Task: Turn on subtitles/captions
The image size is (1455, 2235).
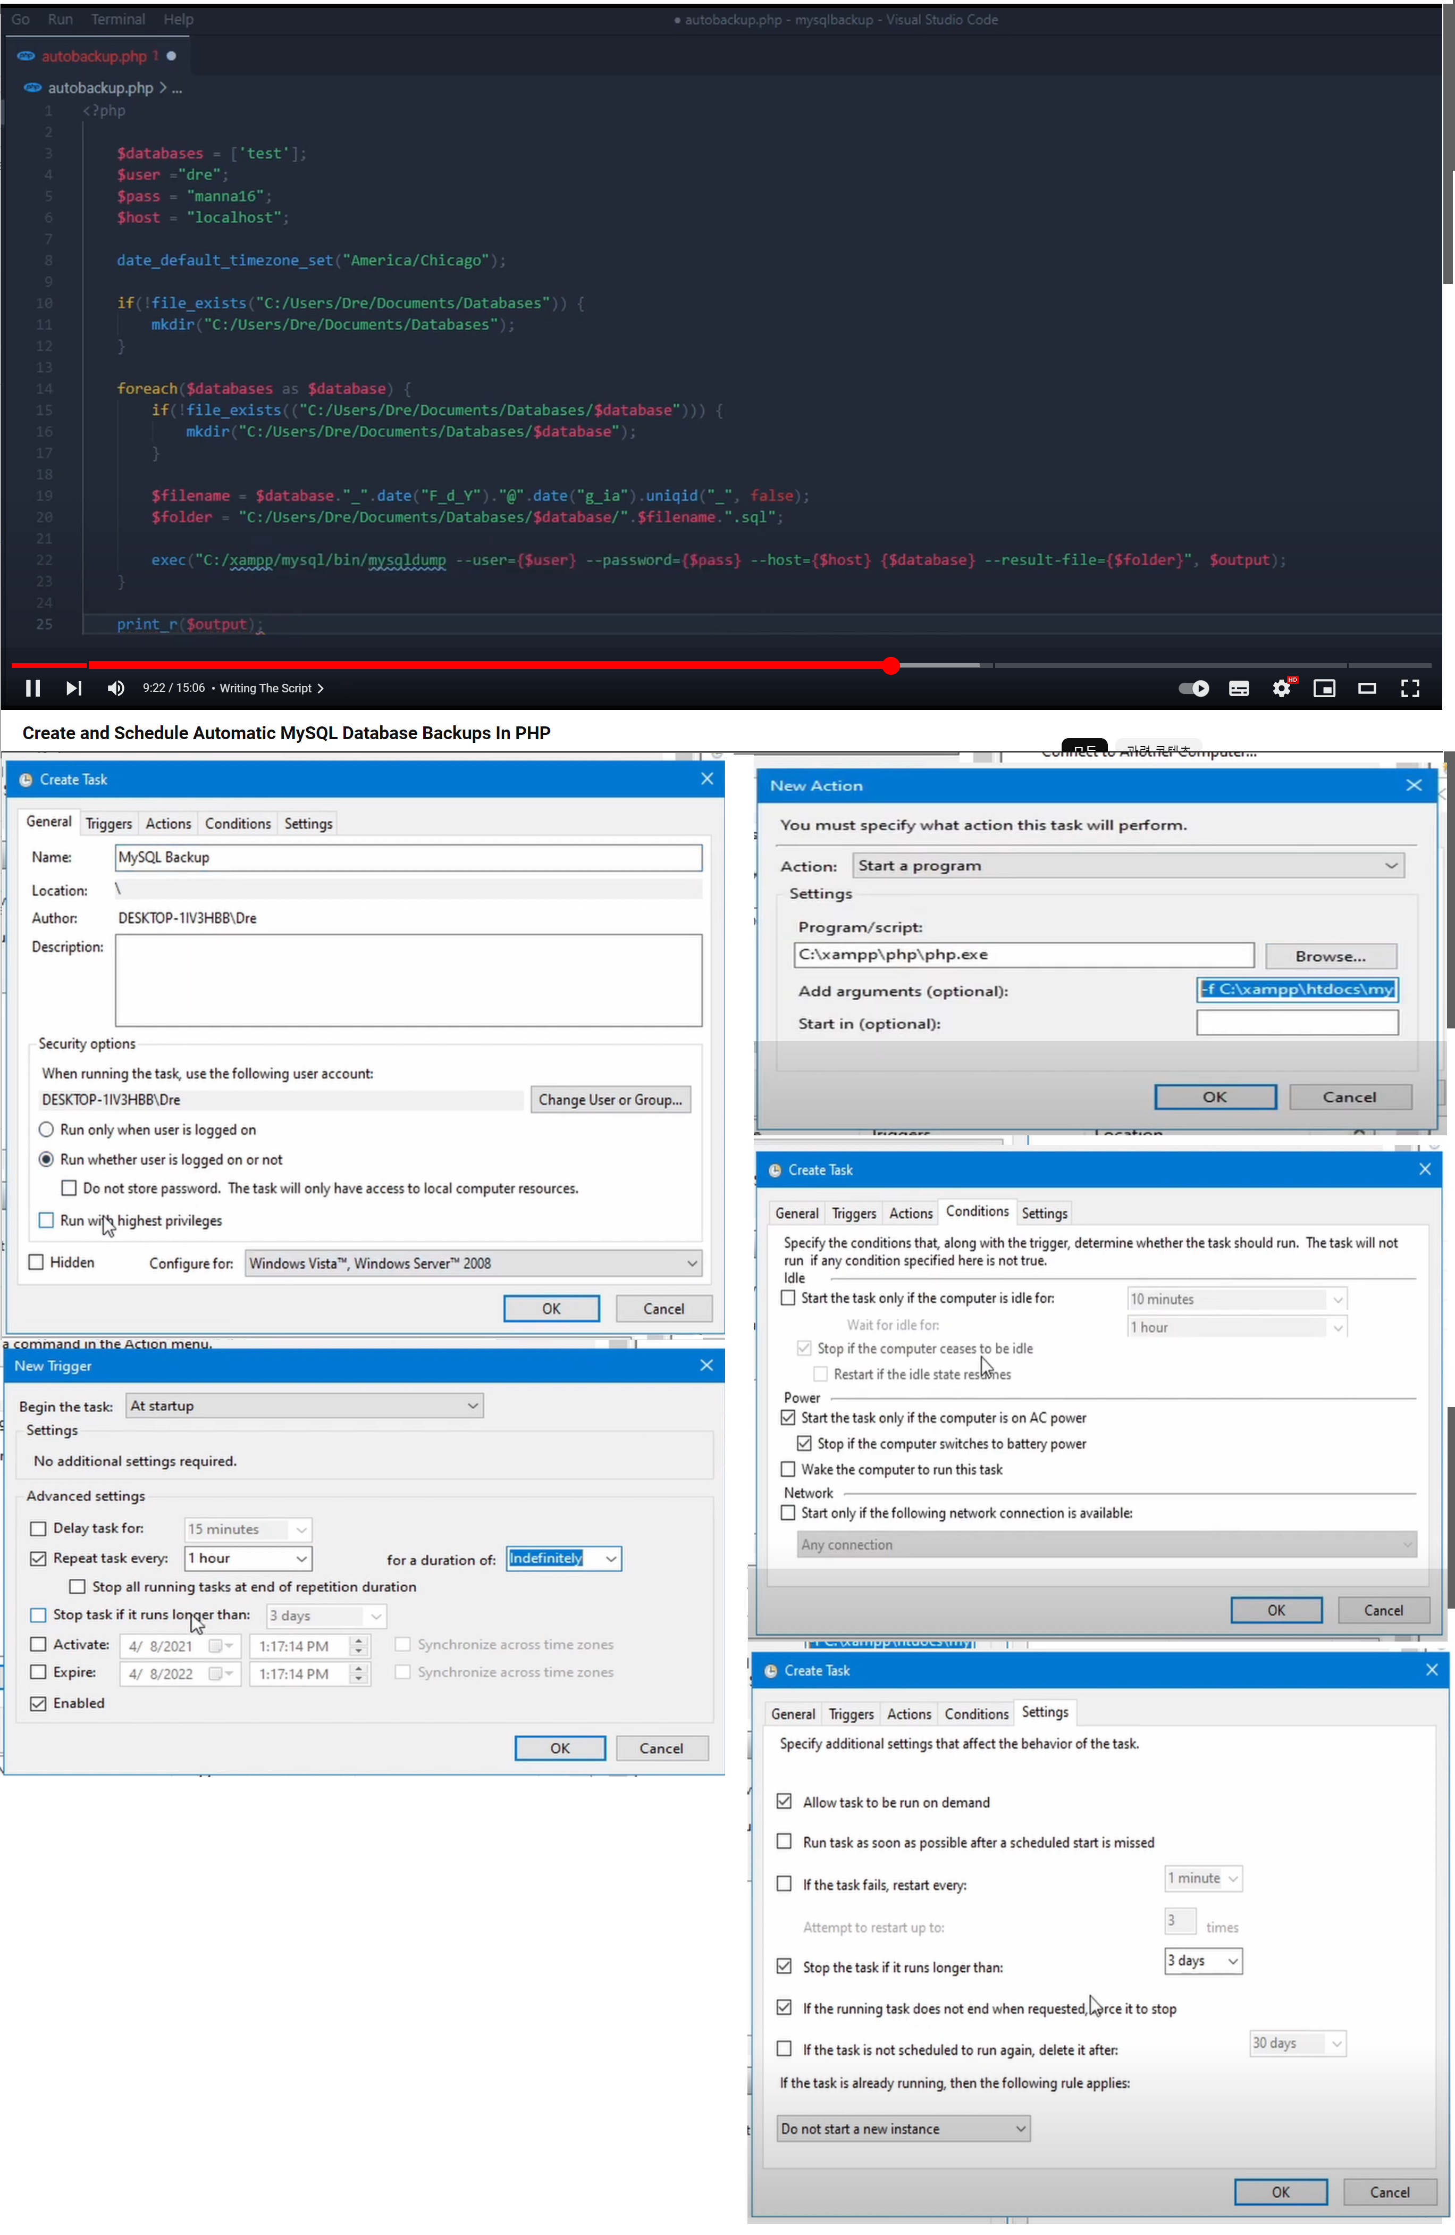Action: [1238, 688]
